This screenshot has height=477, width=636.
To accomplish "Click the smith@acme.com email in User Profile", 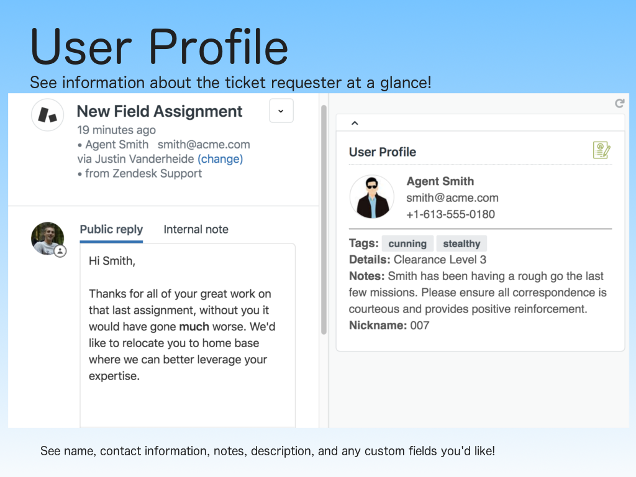I will tap(452, 198).
